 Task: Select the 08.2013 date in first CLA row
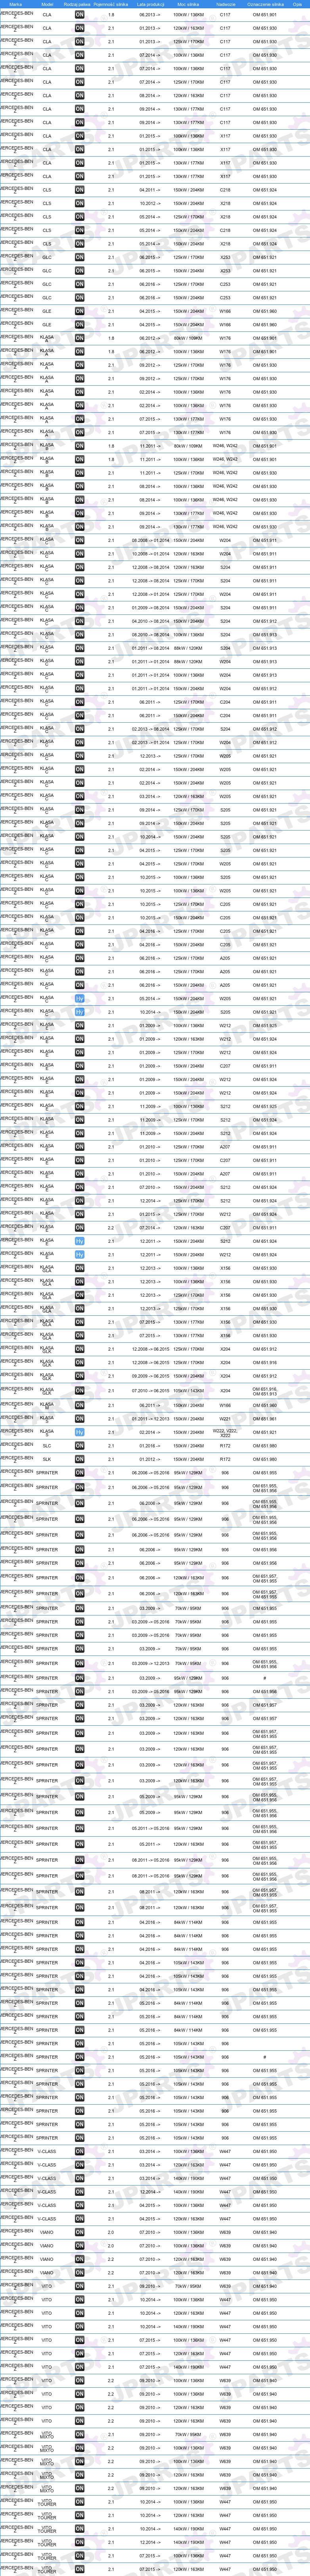coord(149,15)
